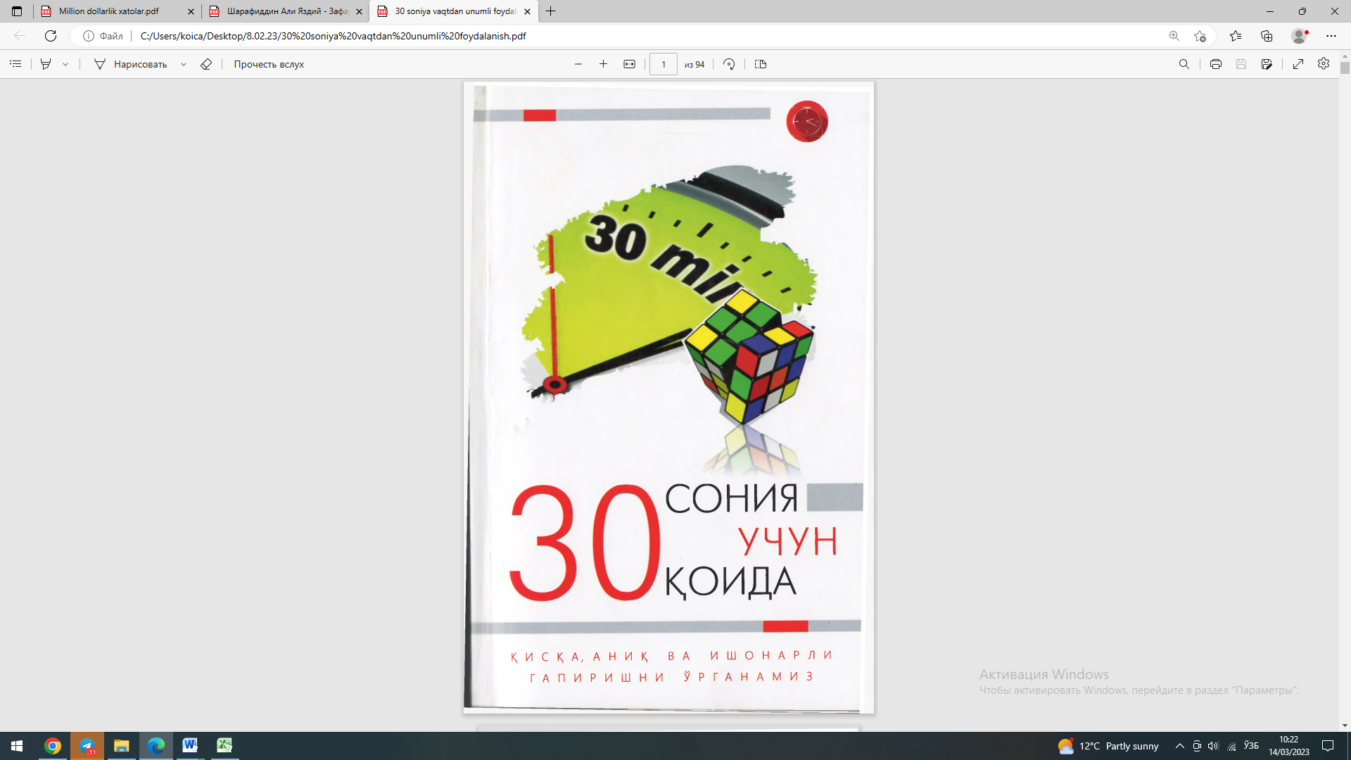Switch to the Million dollarlik xatolar tab
Viewport: 1351px width, 760px height.
[113, 11]
